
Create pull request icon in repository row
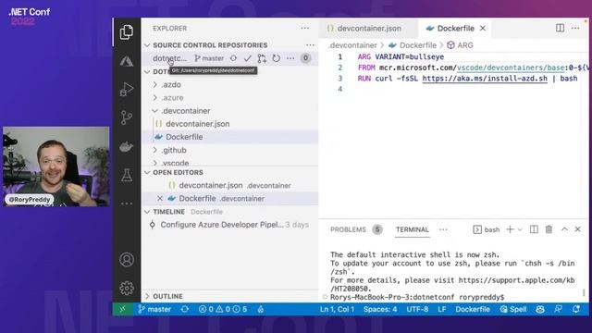262,58
